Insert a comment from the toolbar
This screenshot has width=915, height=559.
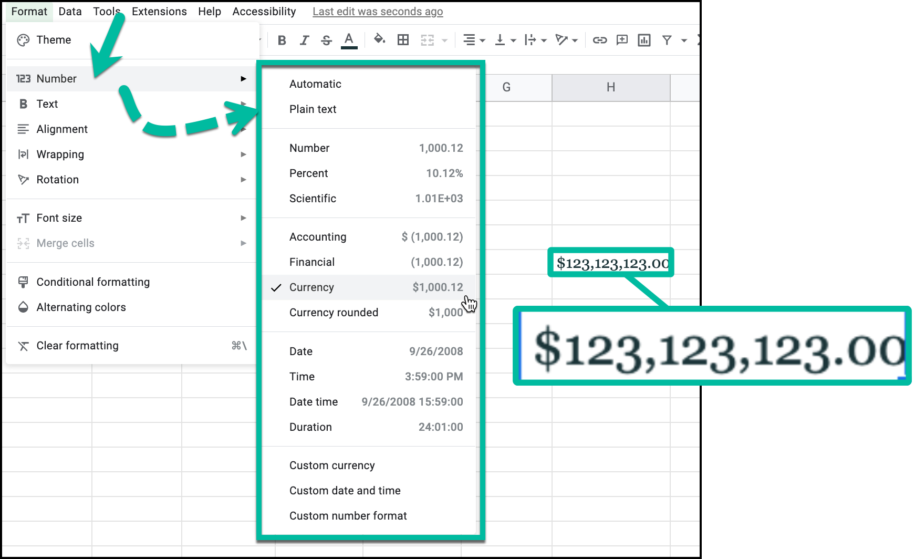tap(621, 39)
